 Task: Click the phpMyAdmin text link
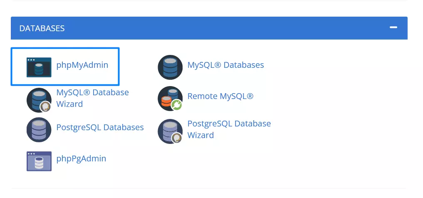click(x=82, y=65)
